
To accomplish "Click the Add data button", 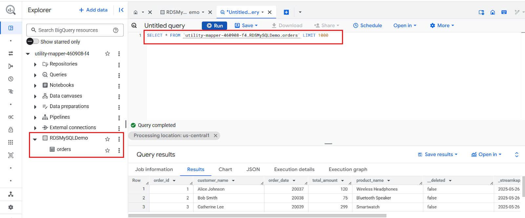I will [x=93, y=10].
